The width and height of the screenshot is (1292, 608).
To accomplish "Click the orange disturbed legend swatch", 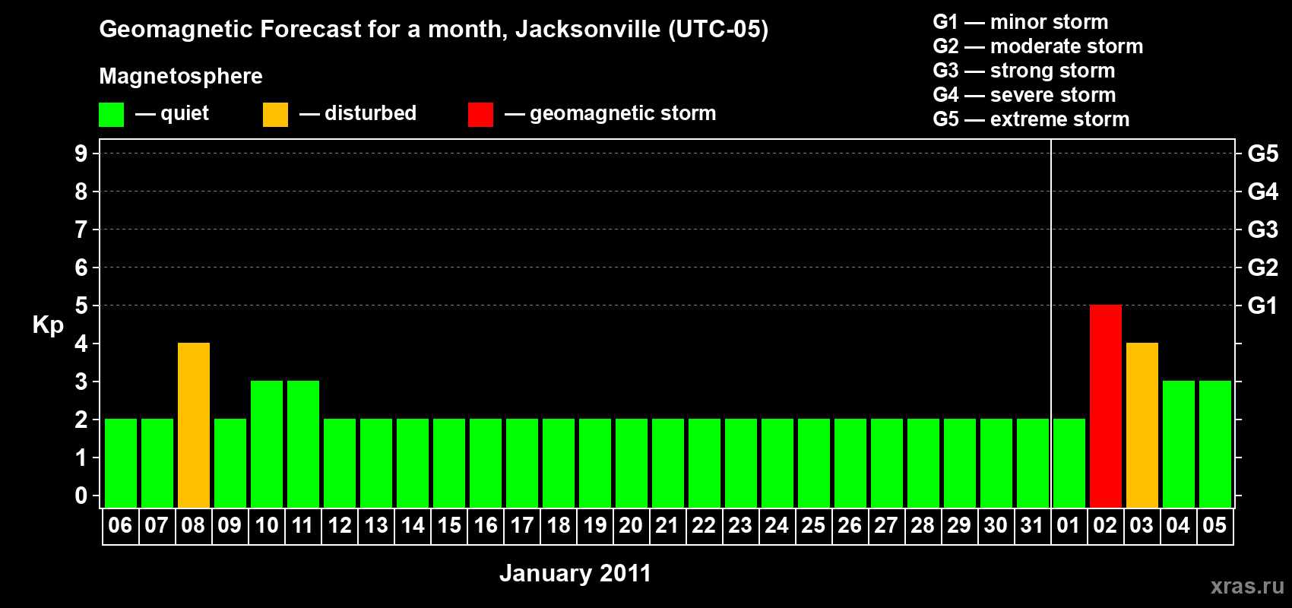I will (275, 115).
